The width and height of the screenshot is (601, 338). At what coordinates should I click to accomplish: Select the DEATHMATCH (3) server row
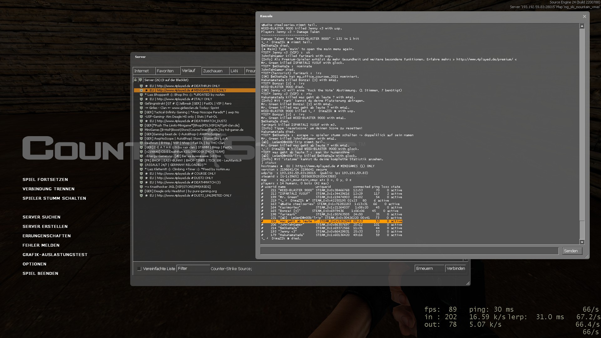click(x=194, y=182)
